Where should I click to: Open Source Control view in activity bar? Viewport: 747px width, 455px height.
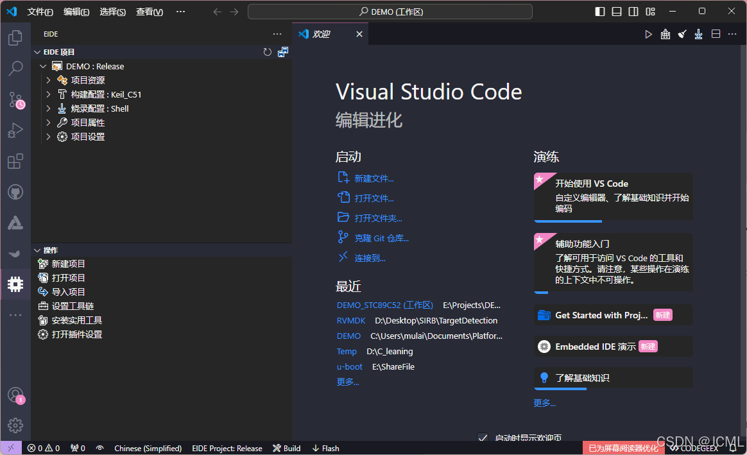(x=15, y=100)
